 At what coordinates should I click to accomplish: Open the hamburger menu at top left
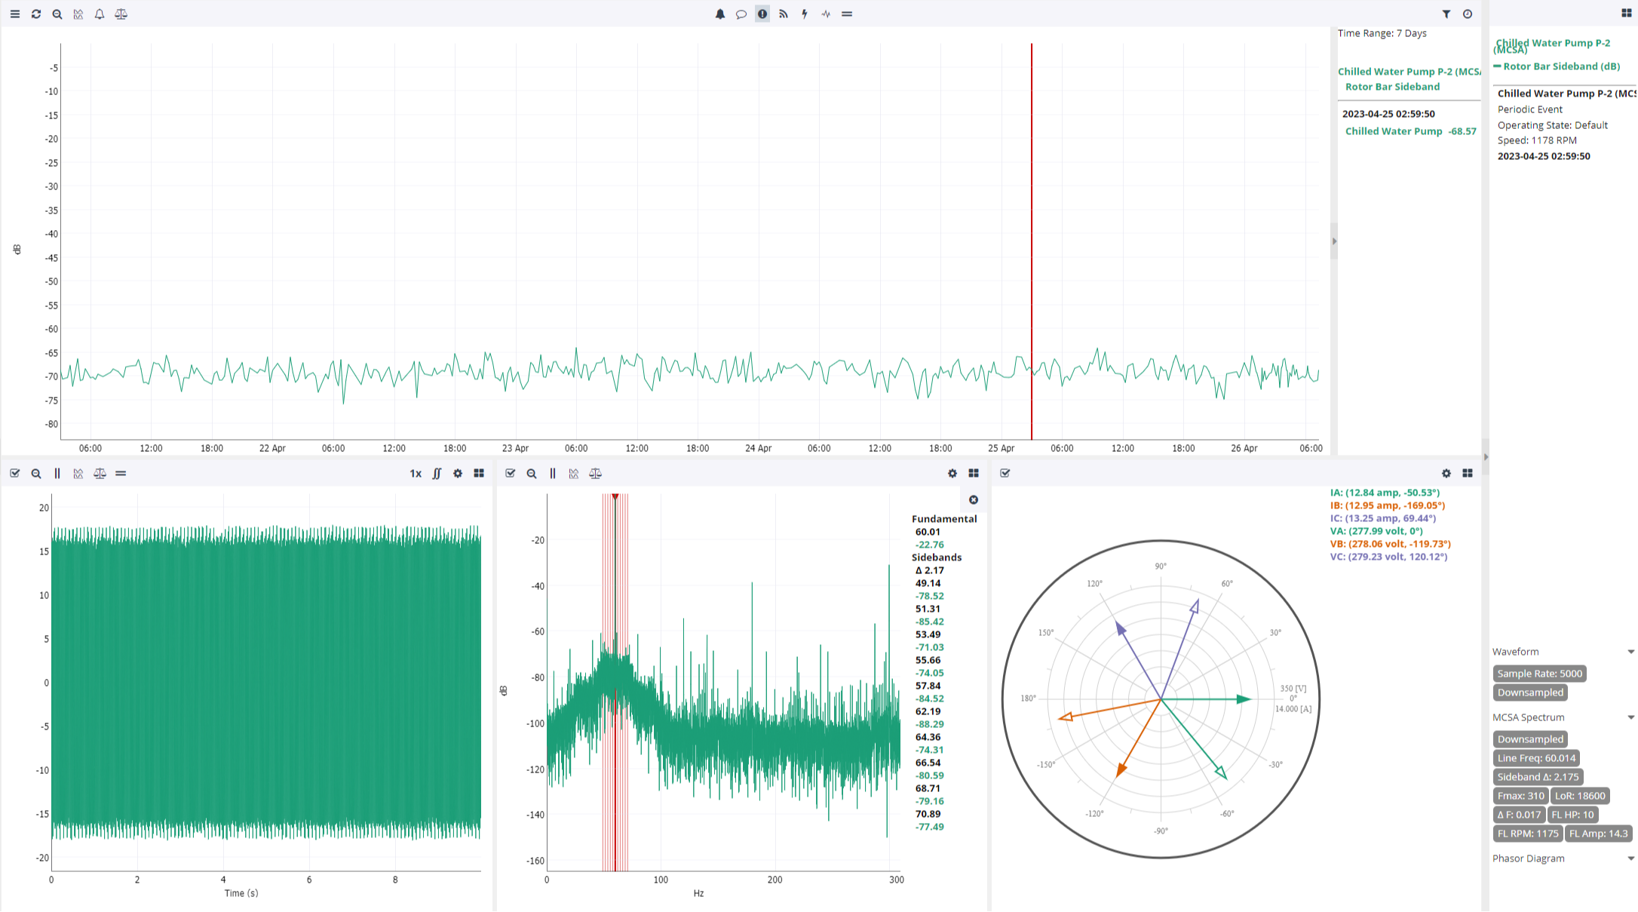pyautogui.click(x=14, y=14)
